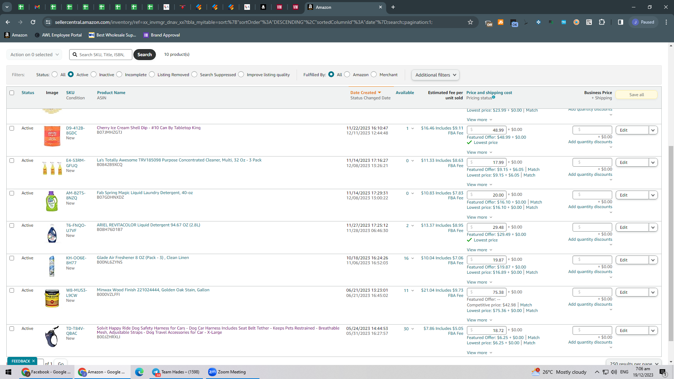Check the Cherry Ice Cream Shell Dip row

(12, 128)
